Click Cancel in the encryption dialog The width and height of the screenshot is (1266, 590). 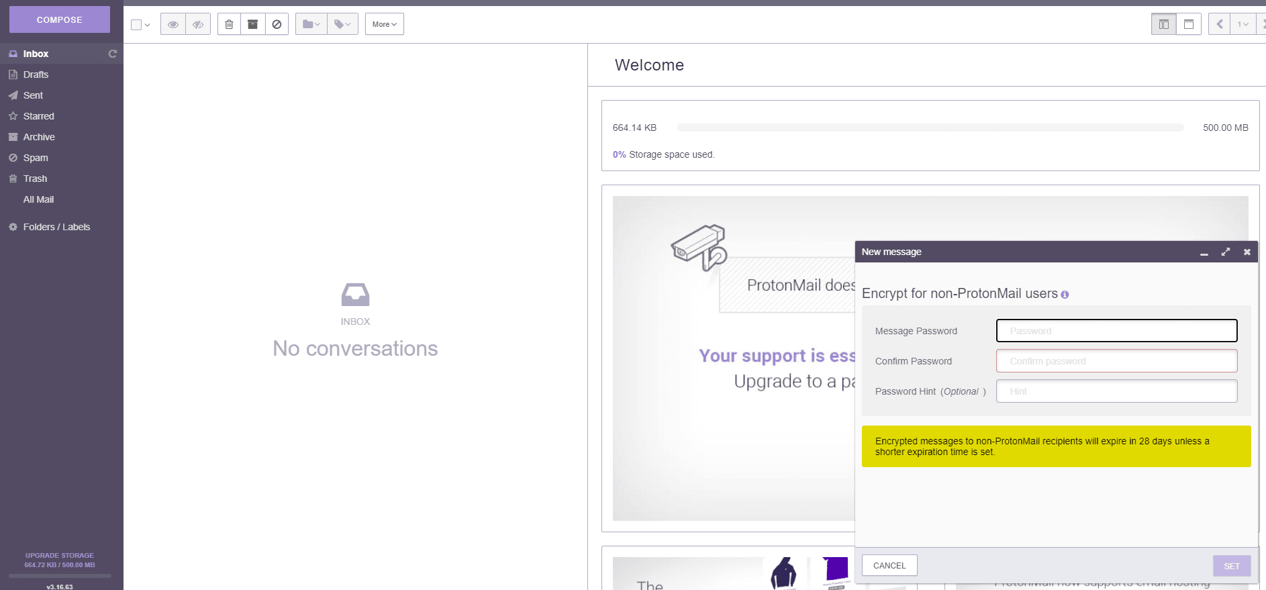[889, 566]
